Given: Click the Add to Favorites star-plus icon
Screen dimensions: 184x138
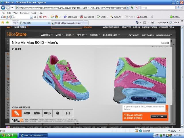Looking at the screenshot, I should coord(7,22).
